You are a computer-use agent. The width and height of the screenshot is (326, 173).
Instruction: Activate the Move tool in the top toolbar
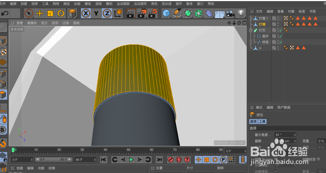pyautogui.click(x=40, y=14)
